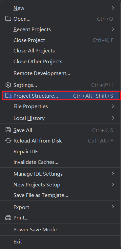This screenshot has height=249, width=121.
Task: Open the Manage IDE Settings submenu arrow
Action: pos(113,174)
